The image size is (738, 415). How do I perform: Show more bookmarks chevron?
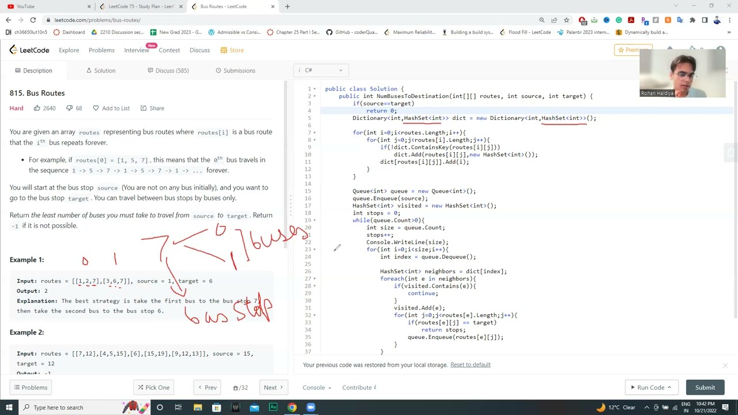[x=730, y=32]
